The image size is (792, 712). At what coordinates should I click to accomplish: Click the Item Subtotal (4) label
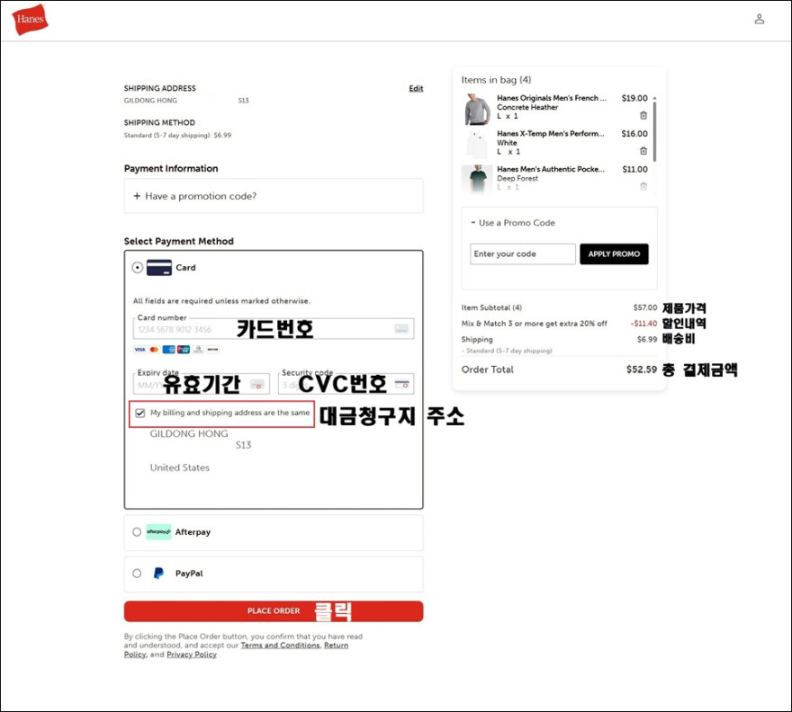click(491, 307)
